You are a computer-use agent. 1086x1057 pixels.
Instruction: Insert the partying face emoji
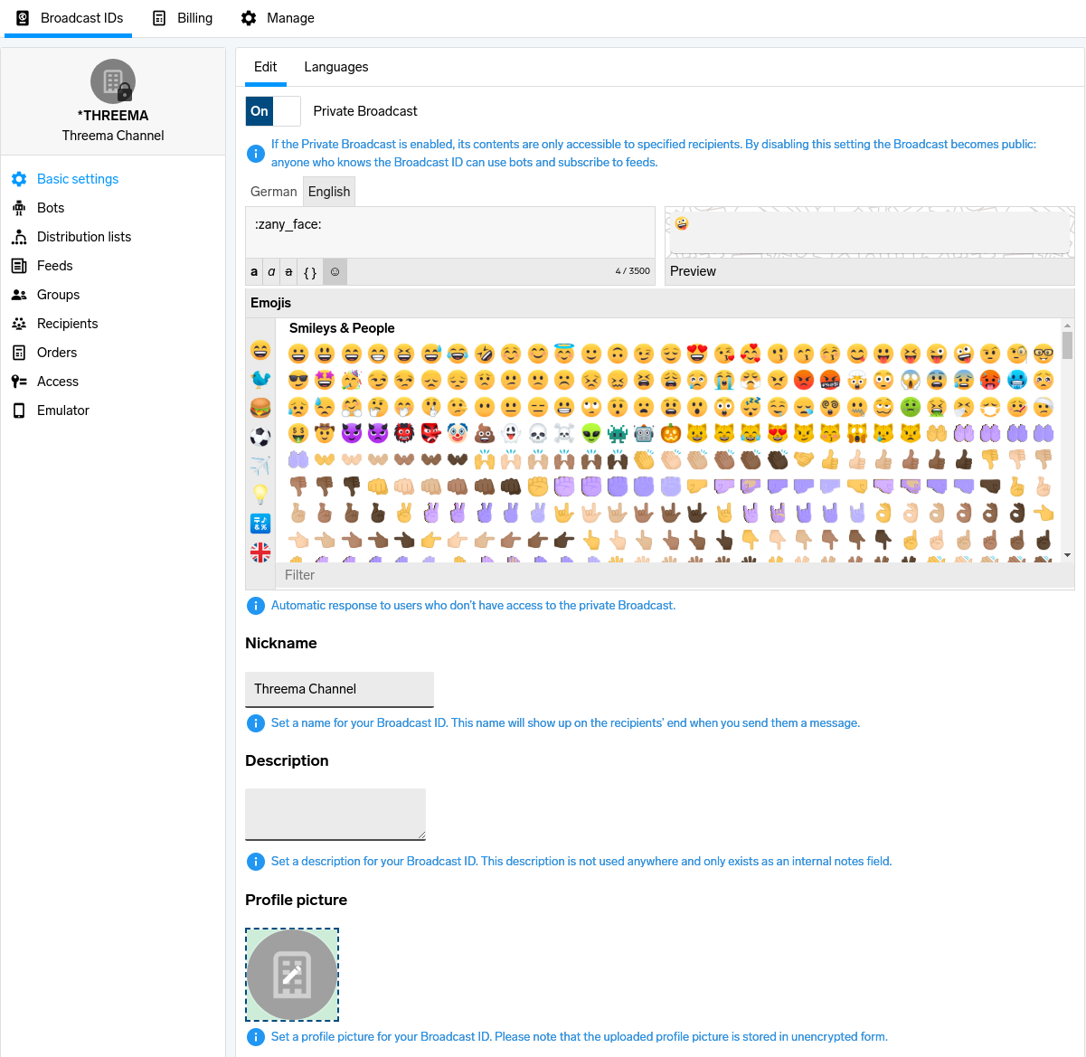tap(352, 380)
